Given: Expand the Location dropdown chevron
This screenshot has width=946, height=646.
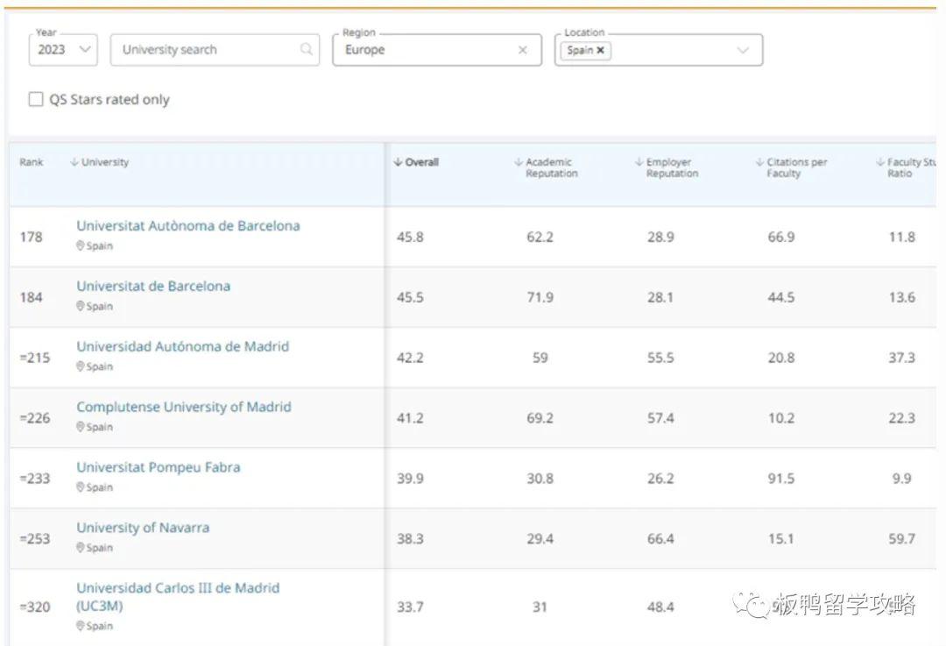Looking at the screenshot, I should coord(744,50).
